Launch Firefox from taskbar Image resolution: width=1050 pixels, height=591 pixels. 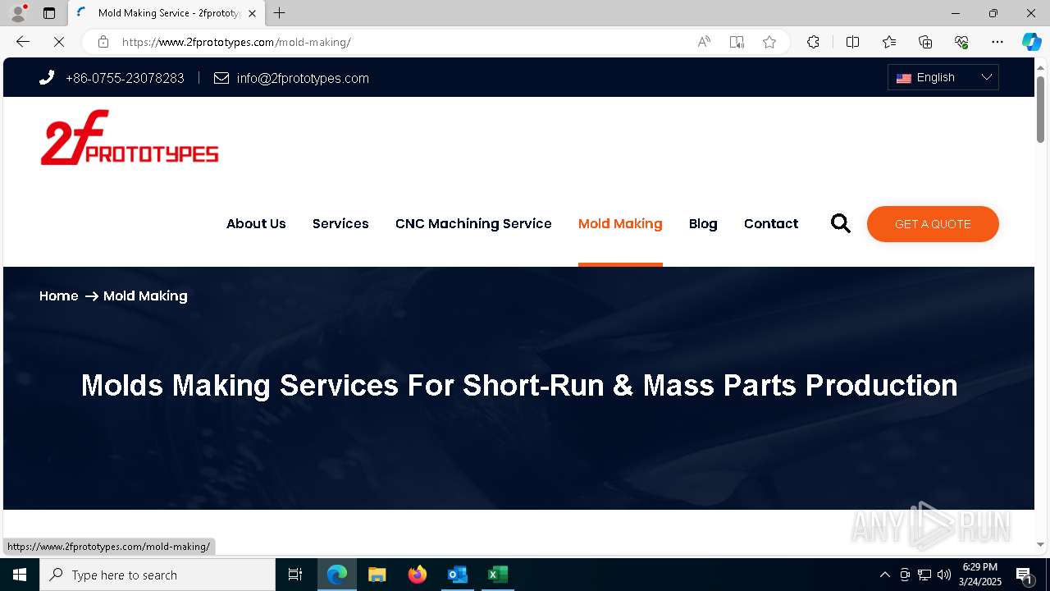click(x=418, y=575)
